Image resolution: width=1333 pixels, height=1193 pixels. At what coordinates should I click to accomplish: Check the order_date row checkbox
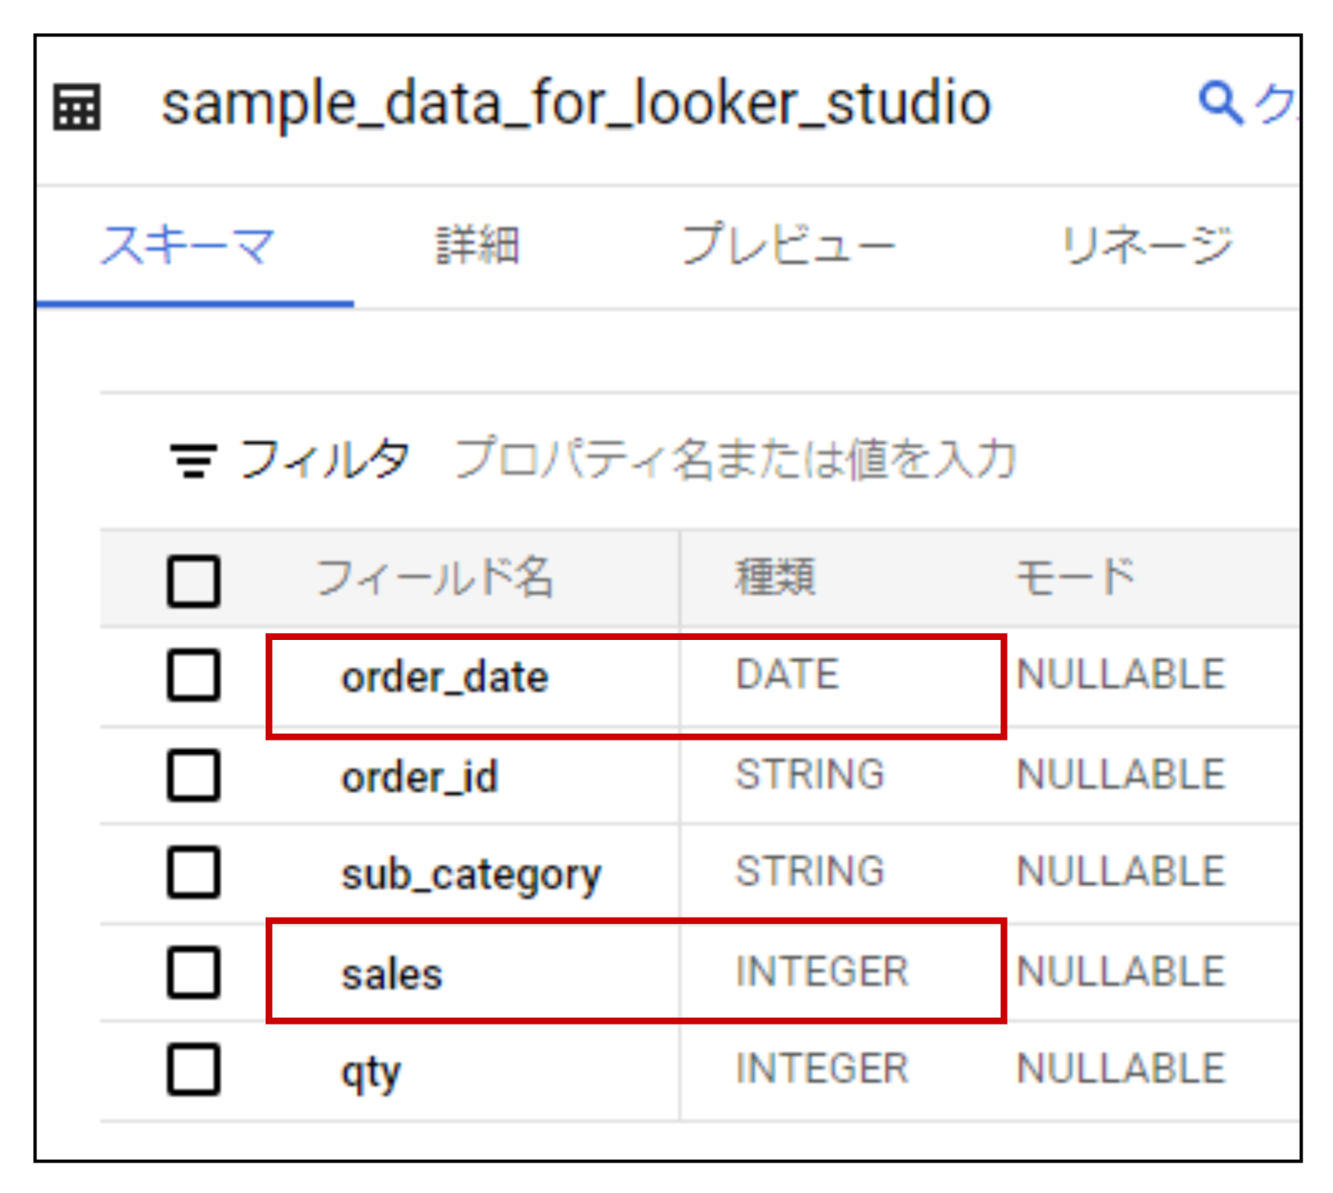tap(194, 676)
